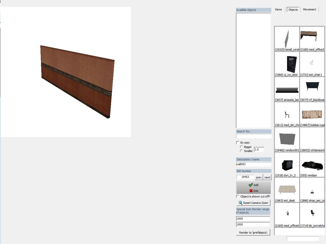Click the second render range field 1000
The width and height of the screenshot is (326, 244).
253,224
